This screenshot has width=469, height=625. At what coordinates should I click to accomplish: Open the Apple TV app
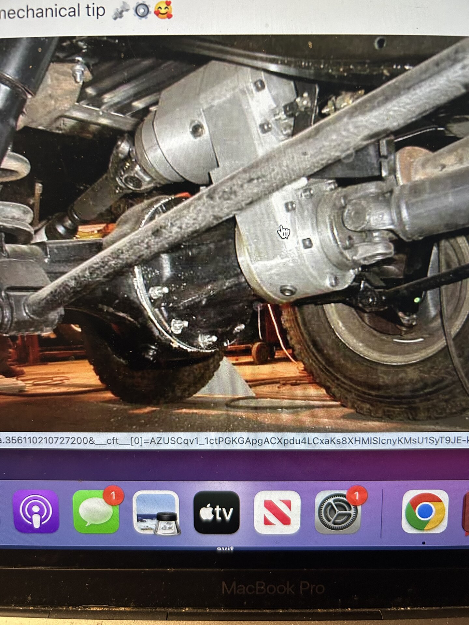pyautogui.click(x=217, y=512)
